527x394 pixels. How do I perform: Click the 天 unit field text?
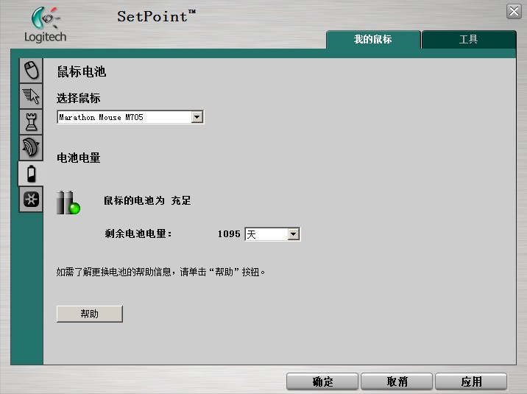coord(252,234)
